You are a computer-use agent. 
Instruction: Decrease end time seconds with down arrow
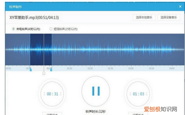(x=147, y=95)
